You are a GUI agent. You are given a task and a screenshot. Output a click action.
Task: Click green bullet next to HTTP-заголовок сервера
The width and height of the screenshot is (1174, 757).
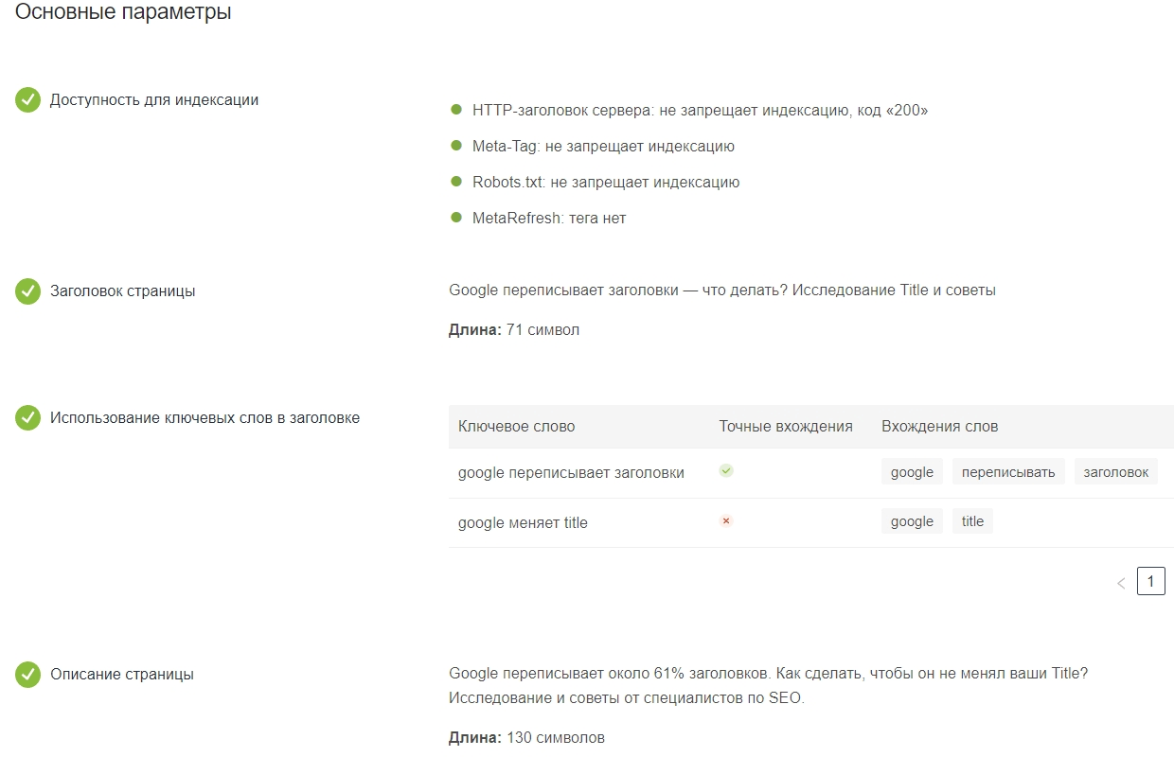[x=456, y=110]
